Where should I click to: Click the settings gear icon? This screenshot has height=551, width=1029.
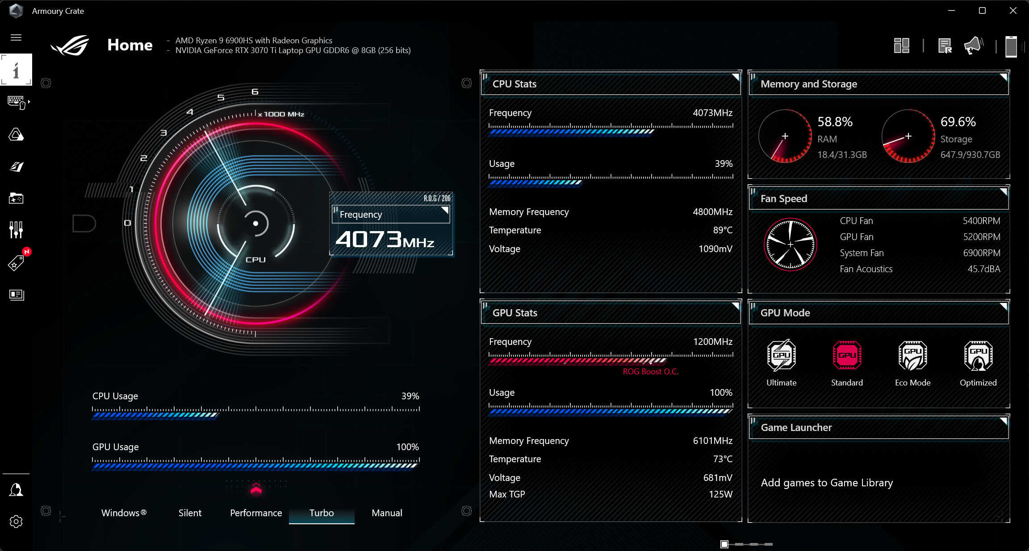tap(17, 522)
